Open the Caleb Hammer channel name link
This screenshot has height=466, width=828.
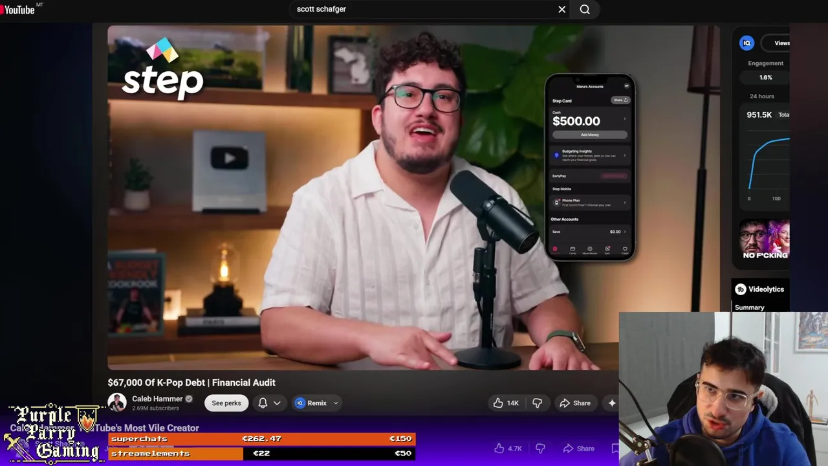point(157,399)
